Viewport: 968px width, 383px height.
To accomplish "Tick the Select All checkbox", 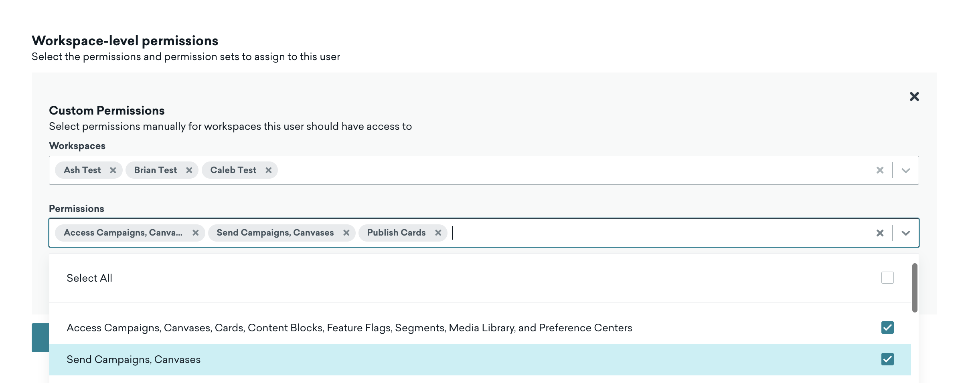I will (x=887, y=278).
